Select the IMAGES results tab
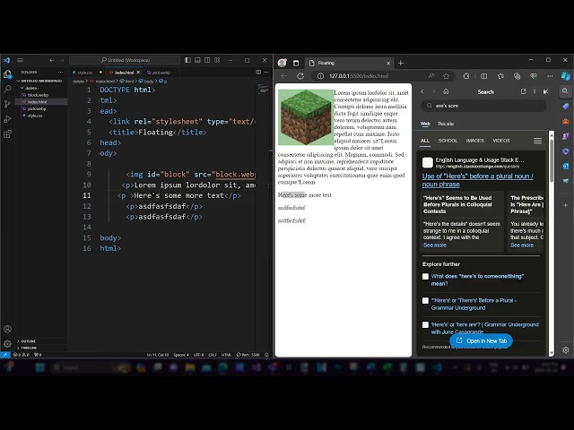574x430 pixels. (x=474, y=141)
